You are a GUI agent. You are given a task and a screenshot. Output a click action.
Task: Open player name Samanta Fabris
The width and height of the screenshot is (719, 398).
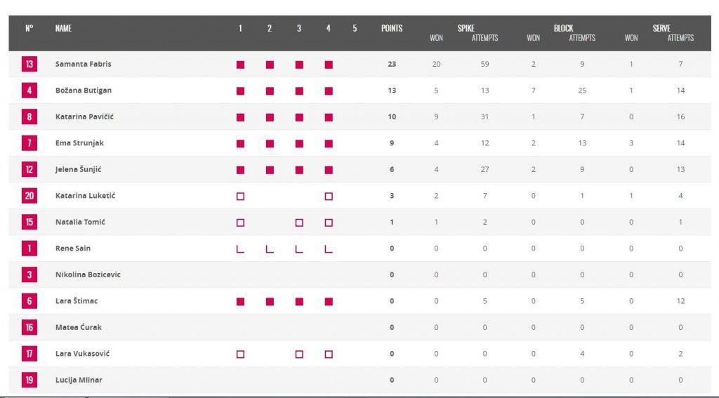click(84, 65)
